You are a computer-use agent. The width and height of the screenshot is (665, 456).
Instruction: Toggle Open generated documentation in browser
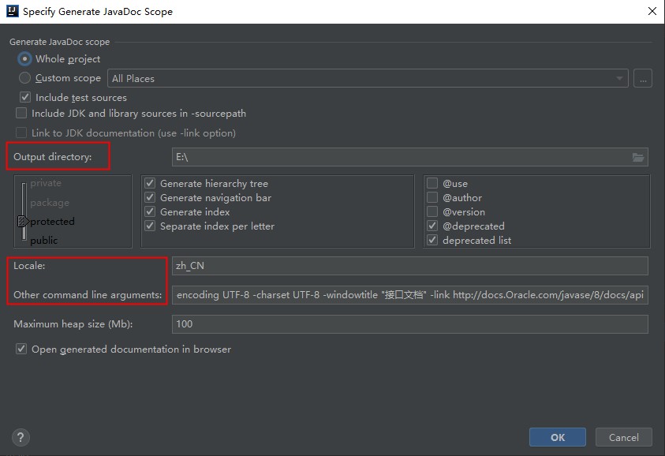[21, 349]
